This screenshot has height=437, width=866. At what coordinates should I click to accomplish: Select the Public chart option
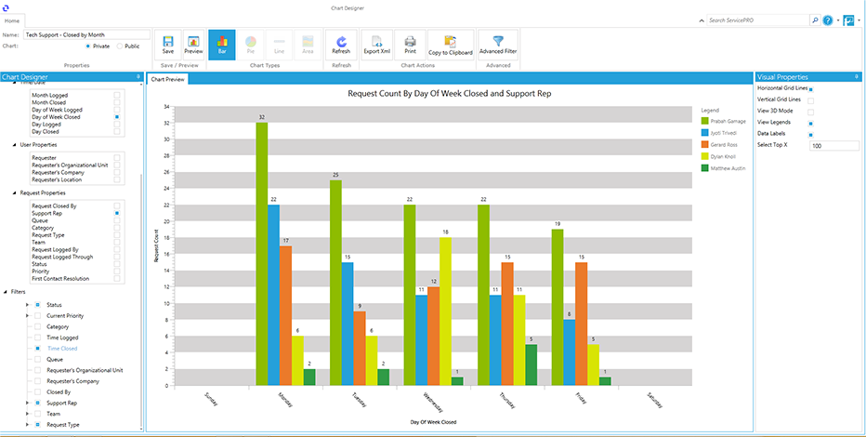(120, 46)
